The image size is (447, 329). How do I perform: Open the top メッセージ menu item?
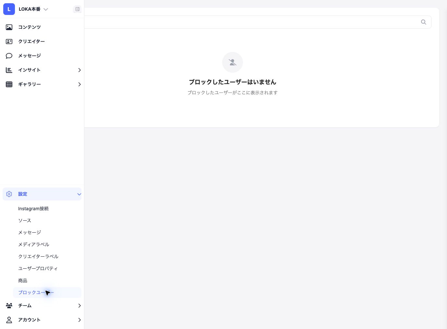point(42,56)
